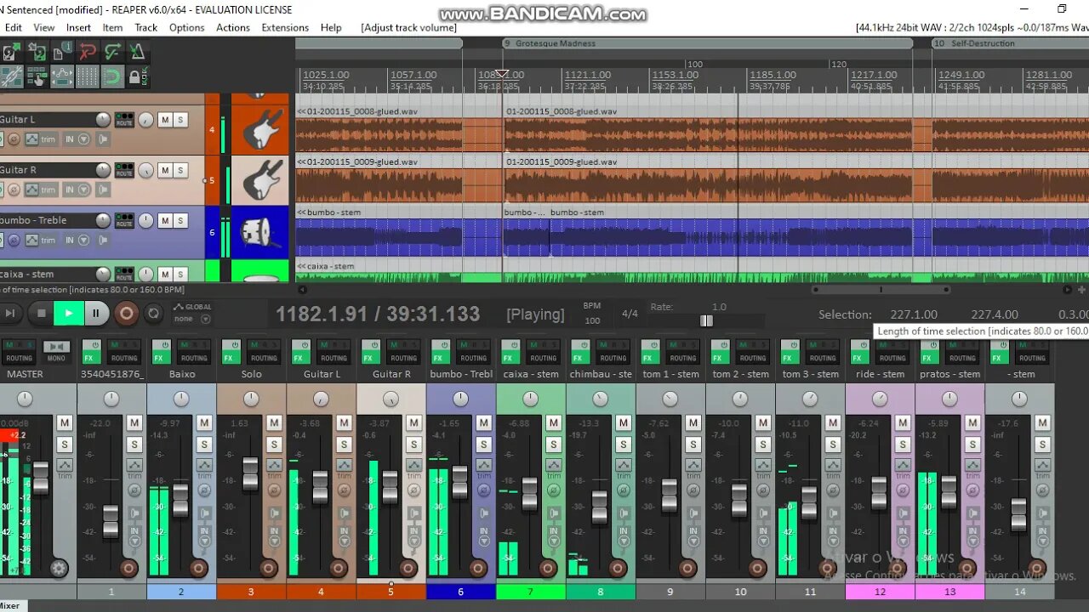Solo the Solo track in the mixer
The image size is (1089, 612).
[x=274, y=445]
